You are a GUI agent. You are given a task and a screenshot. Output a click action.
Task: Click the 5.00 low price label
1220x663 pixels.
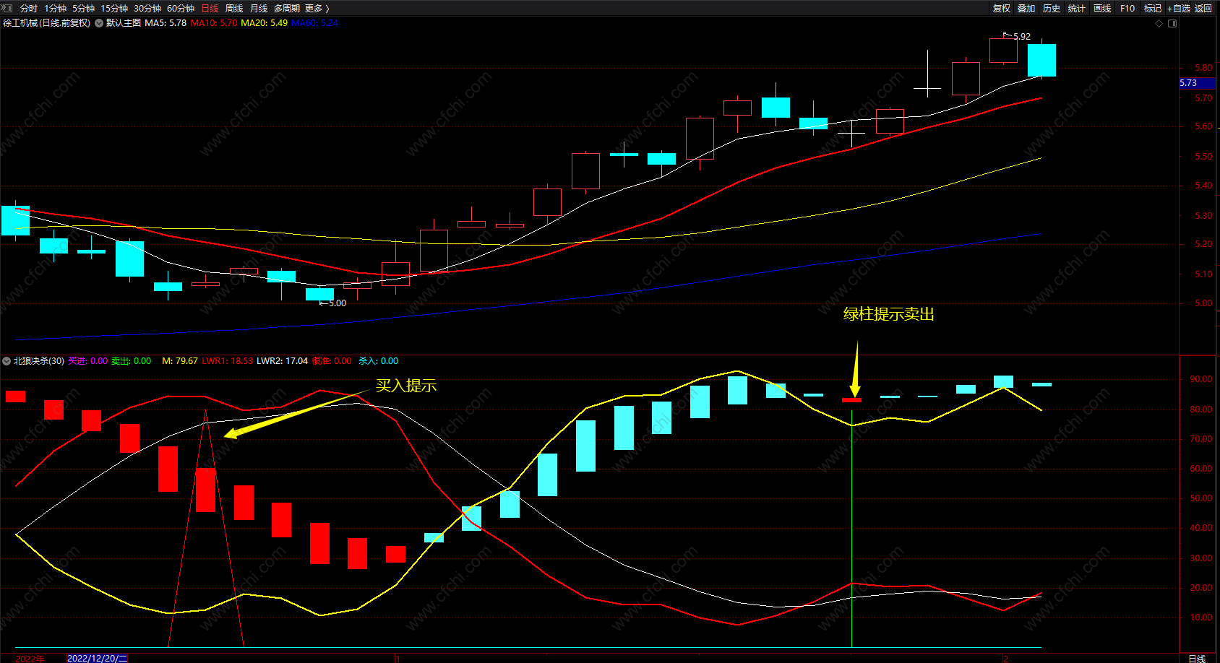[337, 303]
